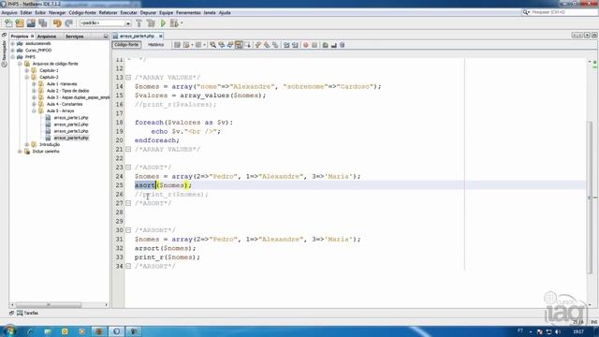This screenshot has height=337, width=599.
Task: Run the project with green play icon
Action: (x=163, y=23)
